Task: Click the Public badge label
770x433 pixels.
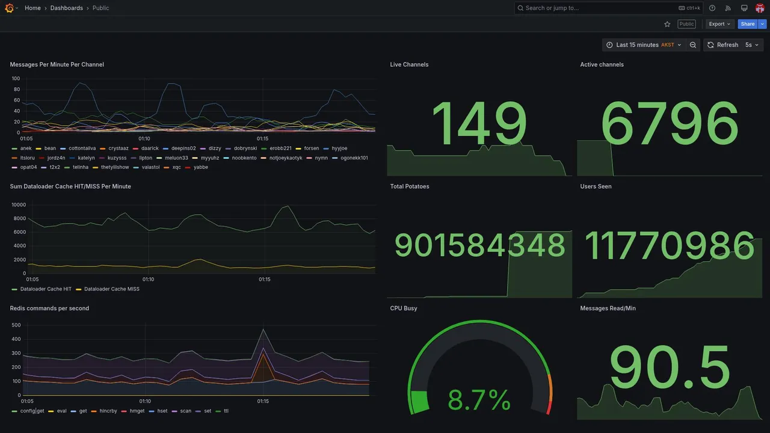Action: 686,24
